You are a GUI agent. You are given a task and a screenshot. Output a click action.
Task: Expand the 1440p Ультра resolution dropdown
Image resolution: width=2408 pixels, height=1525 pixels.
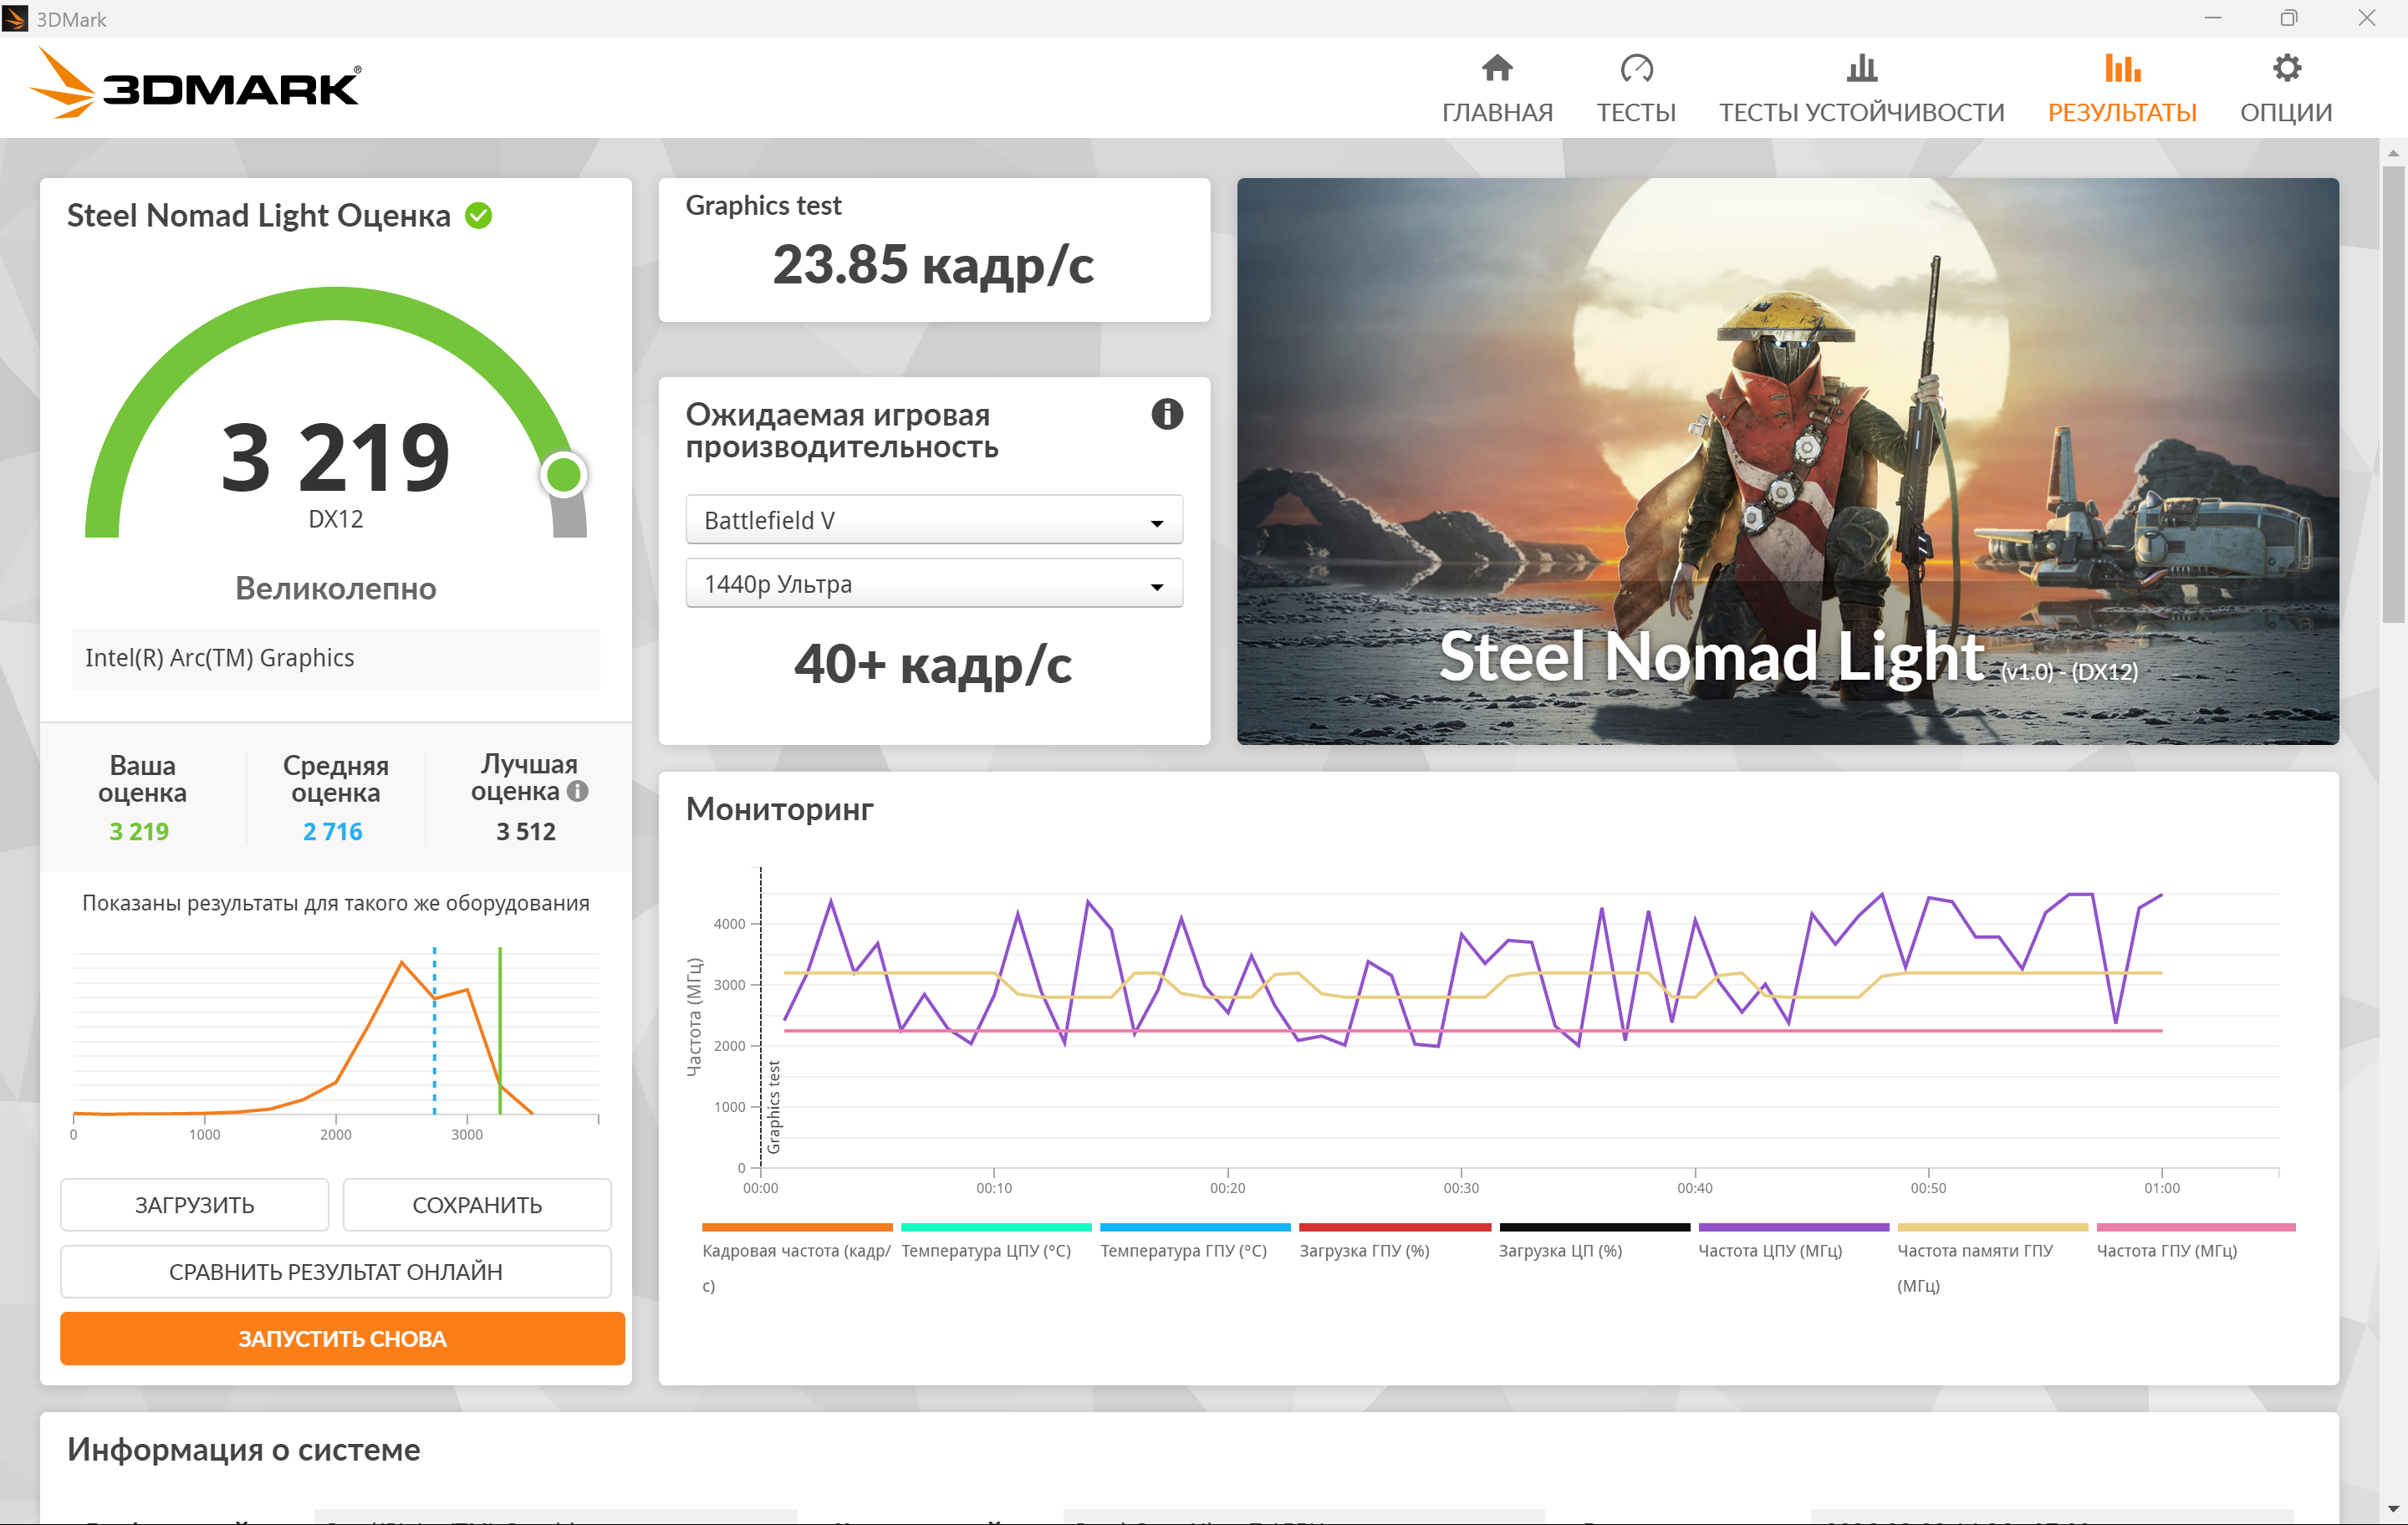[x=933, y=584]
